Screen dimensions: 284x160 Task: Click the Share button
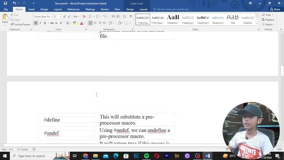[275, 9]
